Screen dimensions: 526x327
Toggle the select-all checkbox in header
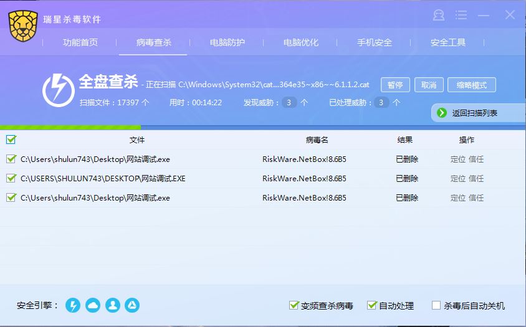point(11,139)
